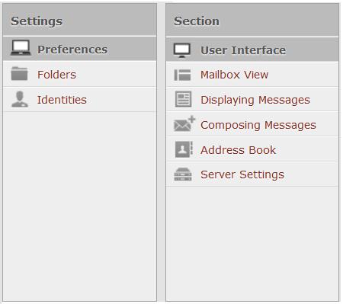Click the Folders folder icon
This screenshot has width=343, height=304.
19,73
